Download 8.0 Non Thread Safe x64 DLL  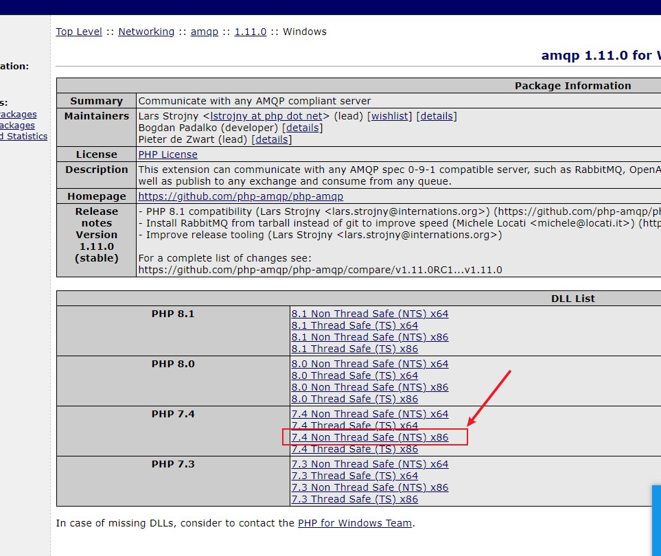[371, 363]
